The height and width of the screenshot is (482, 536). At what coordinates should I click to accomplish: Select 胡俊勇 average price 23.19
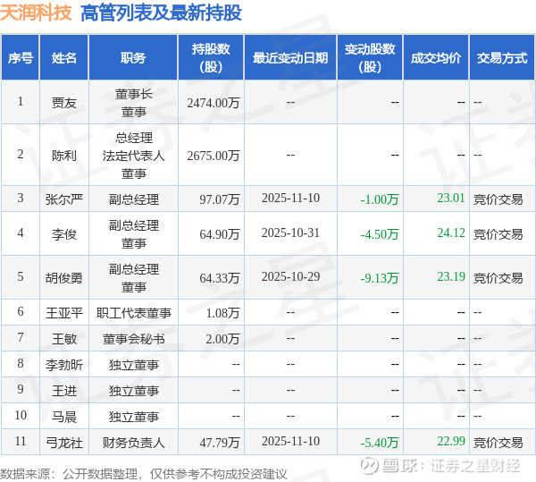click(x=451, y=276)
